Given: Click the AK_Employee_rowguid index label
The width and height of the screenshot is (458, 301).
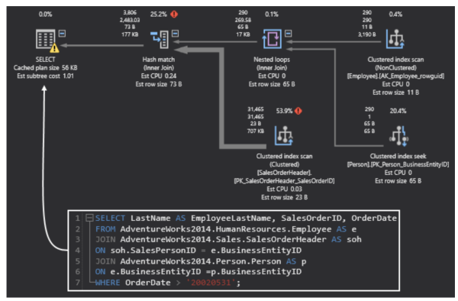Looking at the screenshot, I should tap(395, 76).
